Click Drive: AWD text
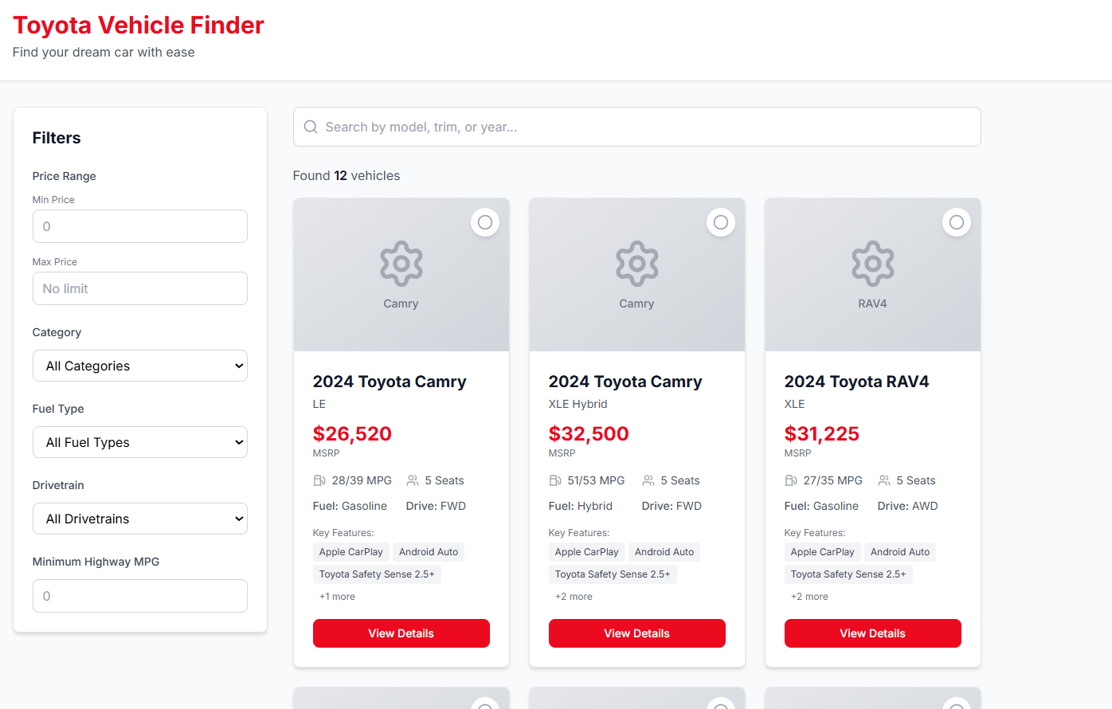Image resolution: width=1112 pixels, height=709 pixels. pyautogui.click(x=908, y=506)
